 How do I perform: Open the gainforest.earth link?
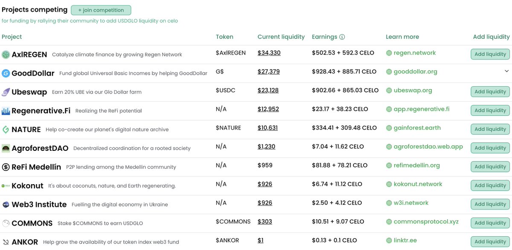417,128
